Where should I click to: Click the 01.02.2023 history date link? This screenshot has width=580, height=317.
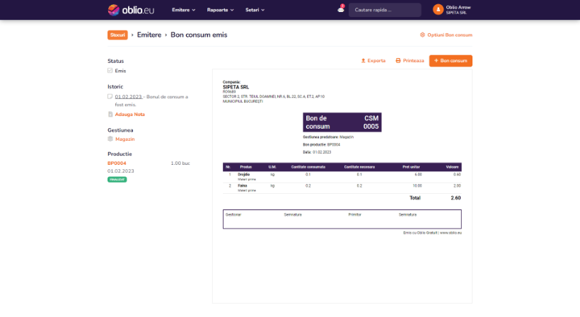[x=129, y=96]
